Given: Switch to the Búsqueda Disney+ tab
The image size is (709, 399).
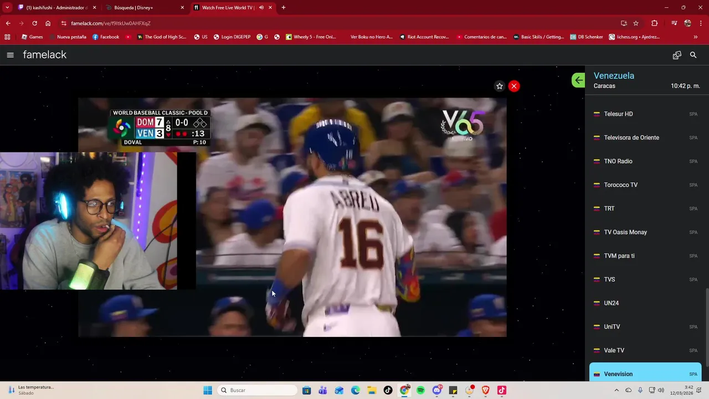Looking at the screenshot, I should pos(144,8).
